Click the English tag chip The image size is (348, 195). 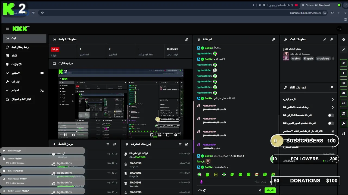[x=308, y=58]
